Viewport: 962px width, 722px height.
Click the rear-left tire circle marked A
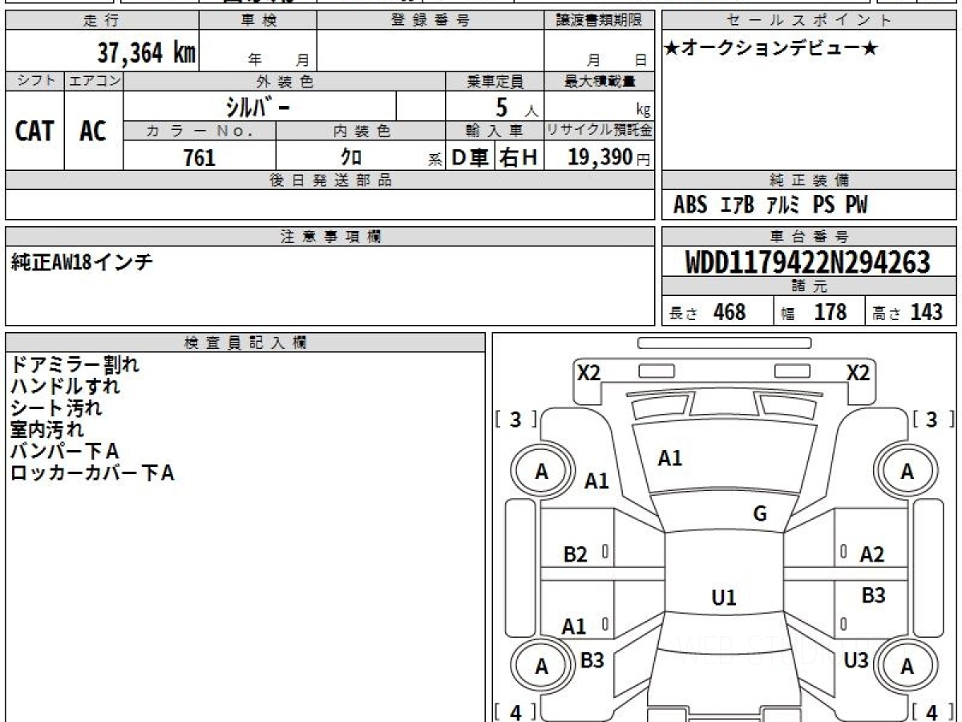pyautogui.click(x=542, y=666)
